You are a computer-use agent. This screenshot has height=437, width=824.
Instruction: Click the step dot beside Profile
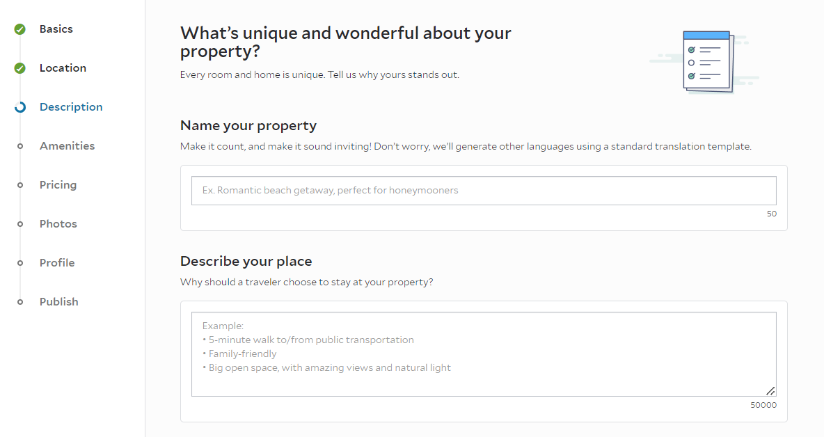(x=20, y=263)
